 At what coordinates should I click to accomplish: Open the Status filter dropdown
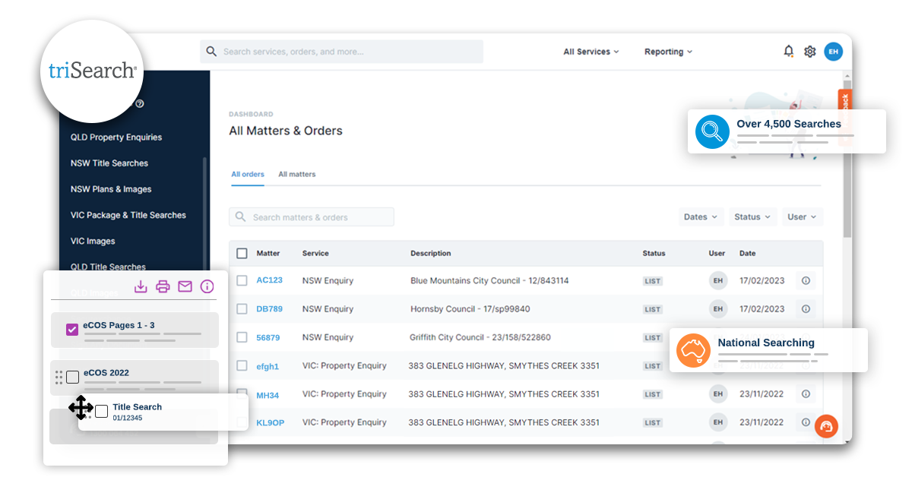(752, 216)
